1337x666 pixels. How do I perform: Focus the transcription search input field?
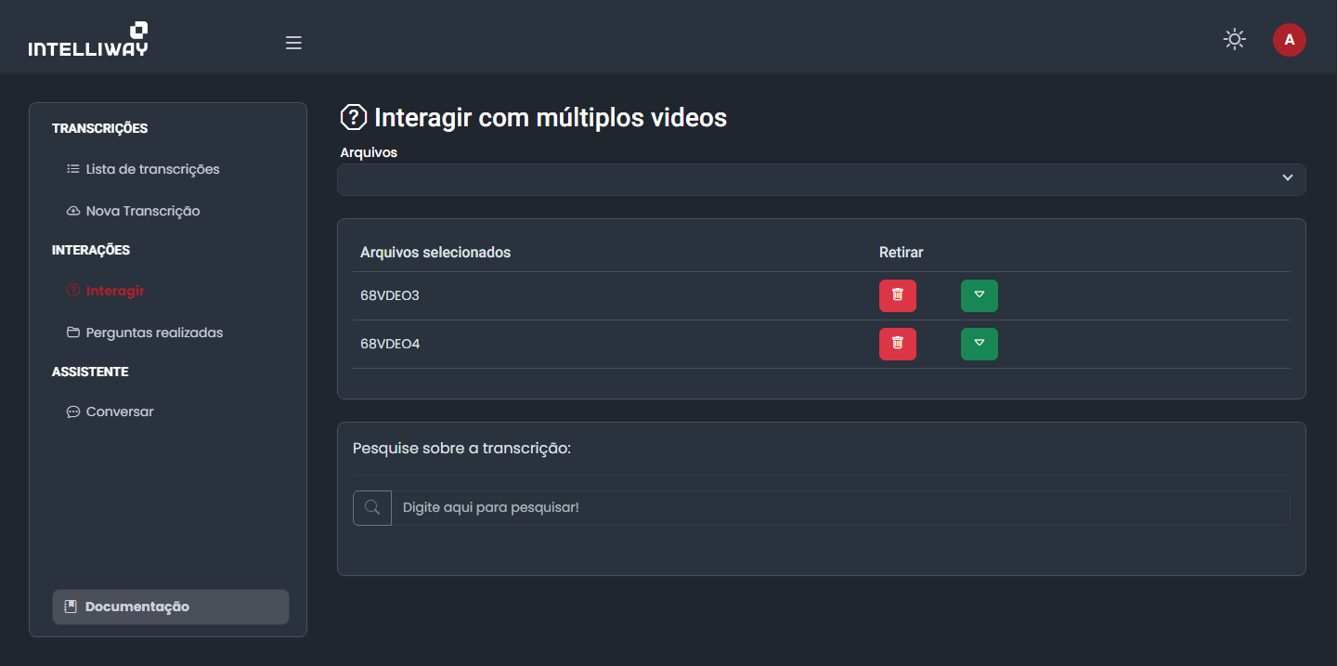[839, 508]
